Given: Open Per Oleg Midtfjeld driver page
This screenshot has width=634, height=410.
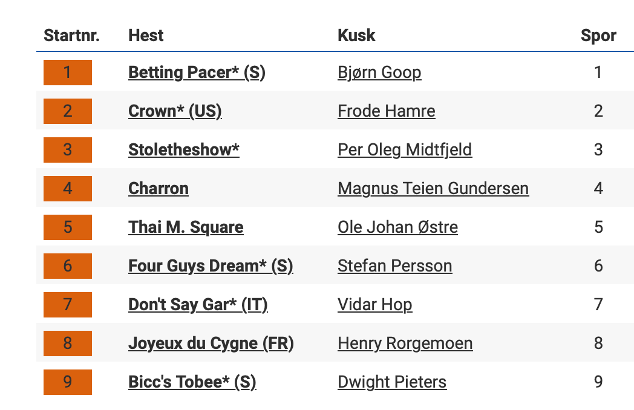Looking at the screenshot, I should [405, 150].
